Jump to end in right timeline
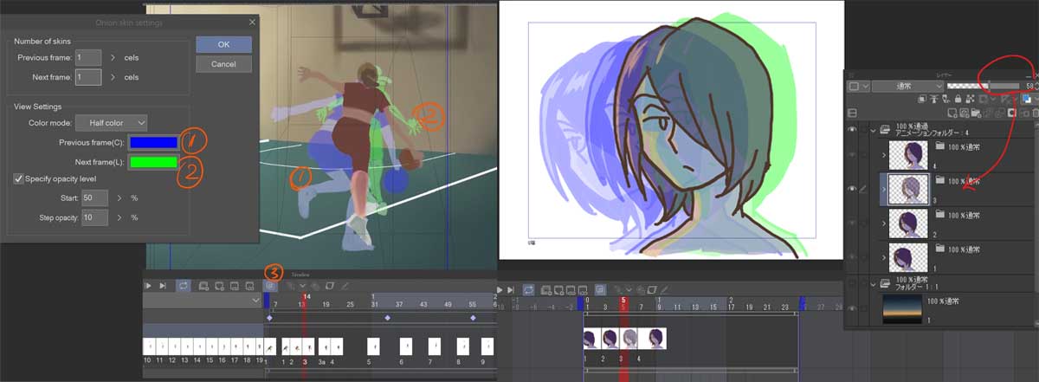The image size is (1039, 382). coord(510,290)
